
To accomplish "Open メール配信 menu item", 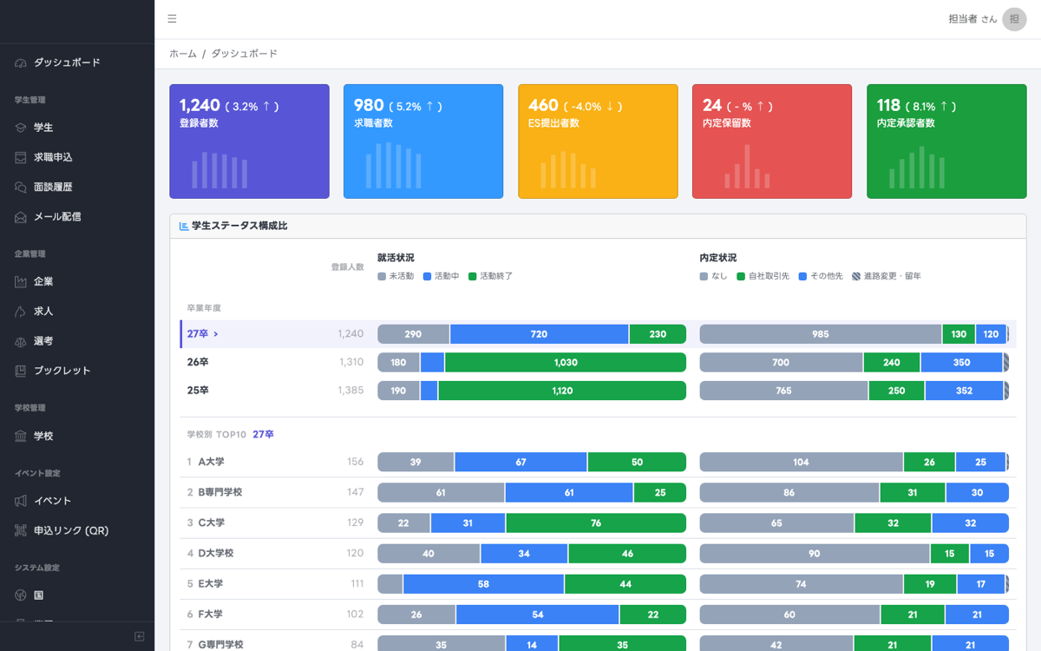I will pos(77,217).
